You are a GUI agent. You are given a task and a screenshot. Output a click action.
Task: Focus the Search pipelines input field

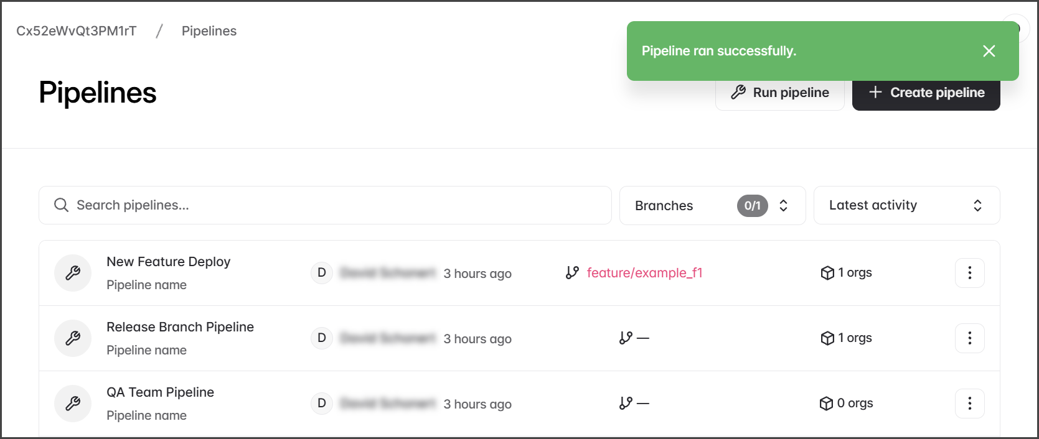click(x=336, y=205)
